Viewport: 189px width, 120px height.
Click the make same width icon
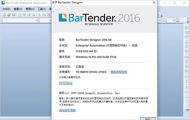(x=186, y=57)
